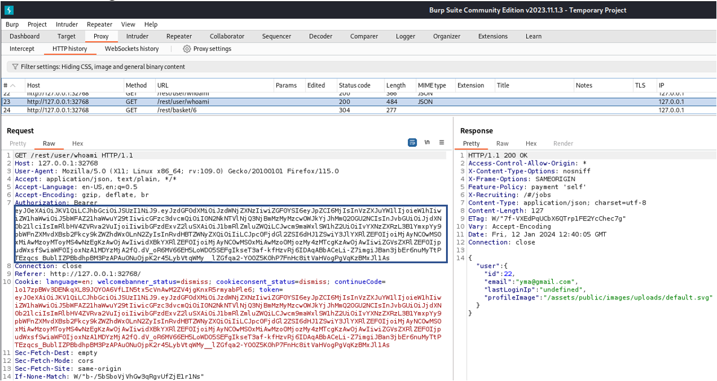The width and height of the screenshot is (717, 381).
Task: Switch to the Logger tab
Action: tap(406, 36)
